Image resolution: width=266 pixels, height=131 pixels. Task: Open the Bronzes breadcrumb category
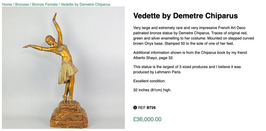[22, 4]
